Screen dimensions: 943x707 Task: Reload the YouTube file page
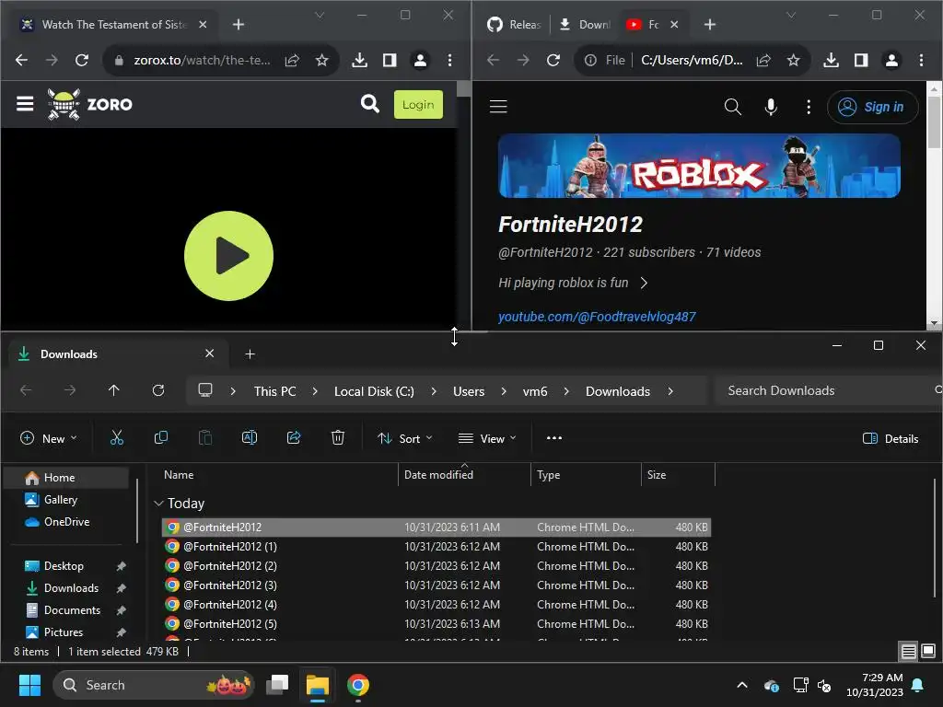click(553, 60)
